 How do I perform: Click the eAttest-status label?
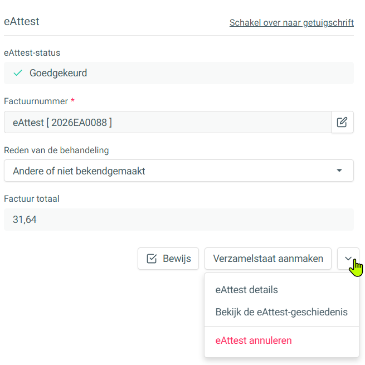(x=32, y=53)
